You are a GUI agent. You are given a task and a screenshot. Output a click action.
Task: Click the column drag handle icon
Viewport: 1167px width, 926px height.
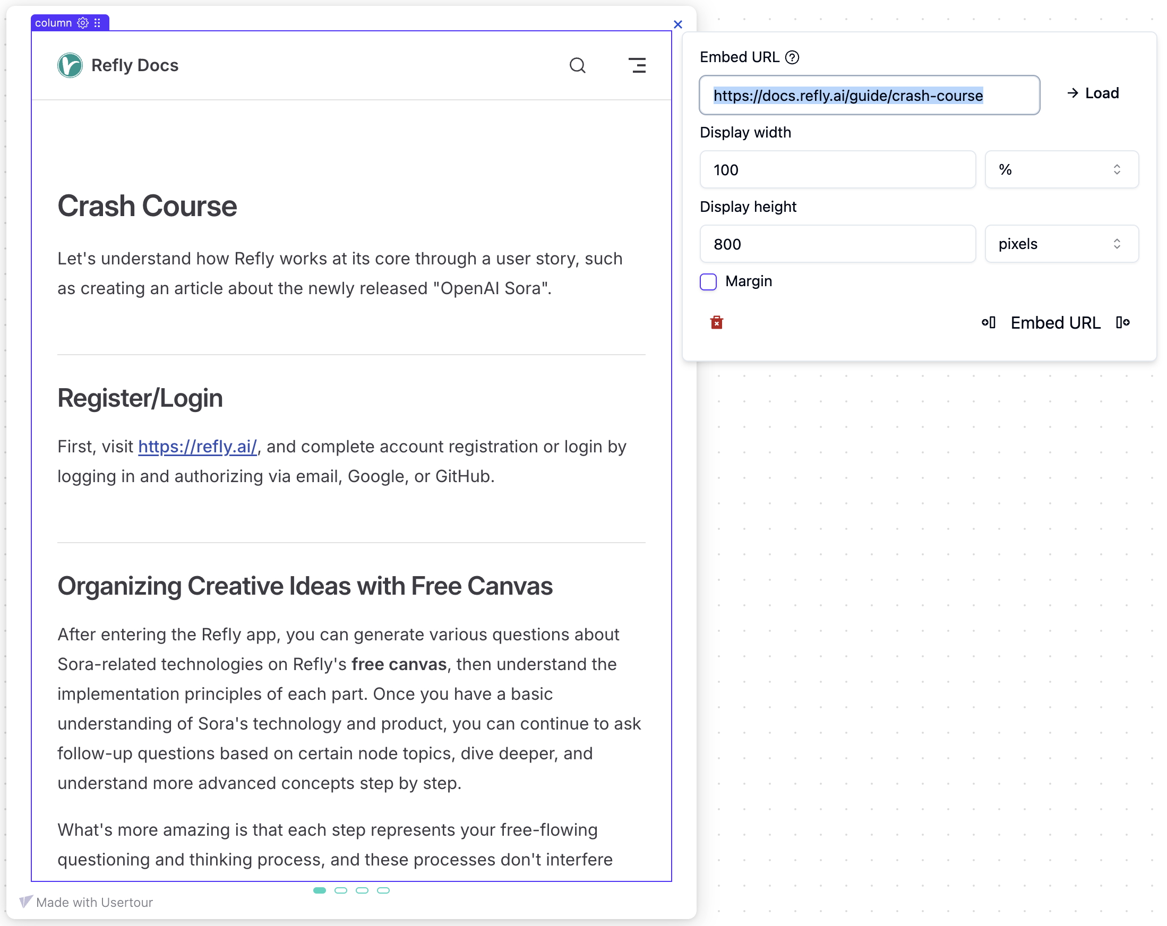coord(98,23)
